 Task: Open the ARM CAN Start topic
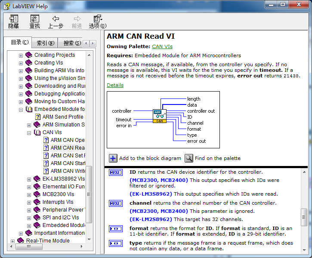click(68, 163)
